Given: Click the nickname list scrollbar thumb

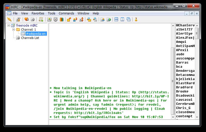Looking at the screenshot, I should point(197,33).
